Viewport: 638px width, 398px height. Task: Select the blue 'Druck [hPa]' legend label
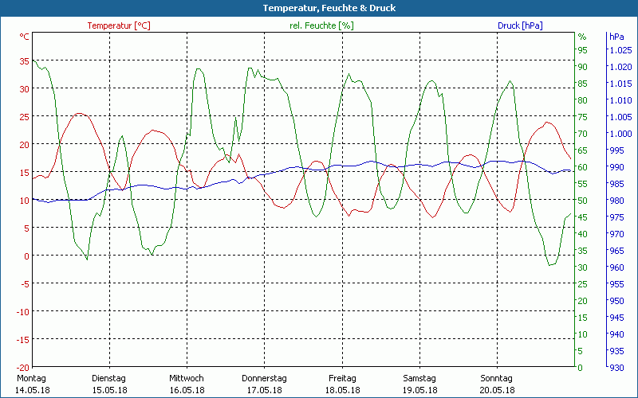click(x=520, y=25)
